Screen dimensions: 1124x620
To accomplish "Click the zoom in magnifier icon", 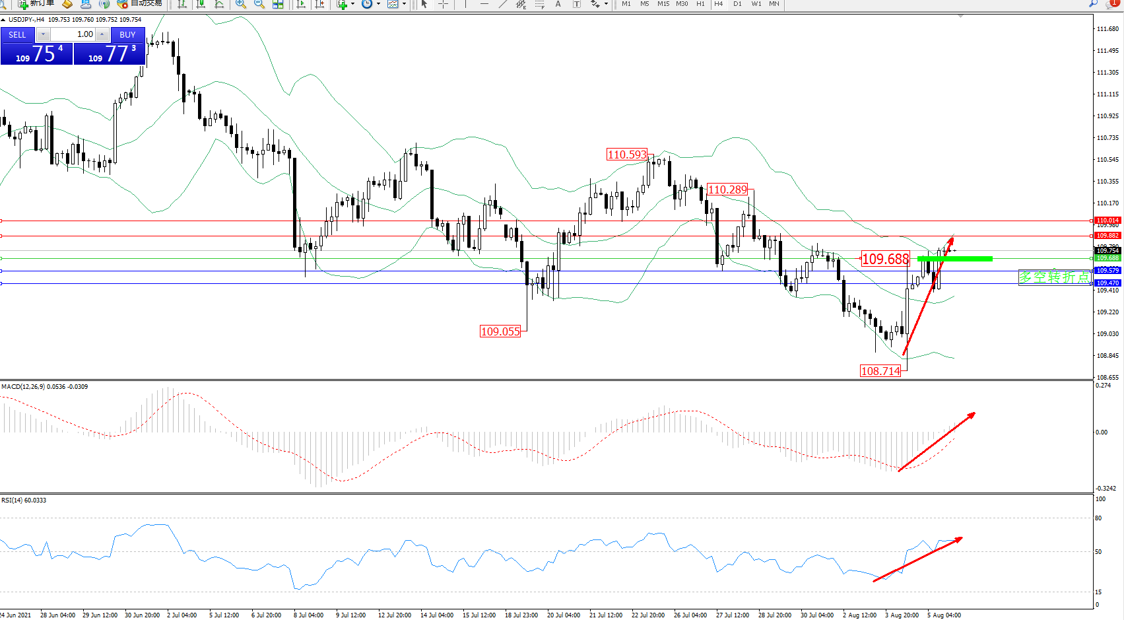I will (240, 4).
